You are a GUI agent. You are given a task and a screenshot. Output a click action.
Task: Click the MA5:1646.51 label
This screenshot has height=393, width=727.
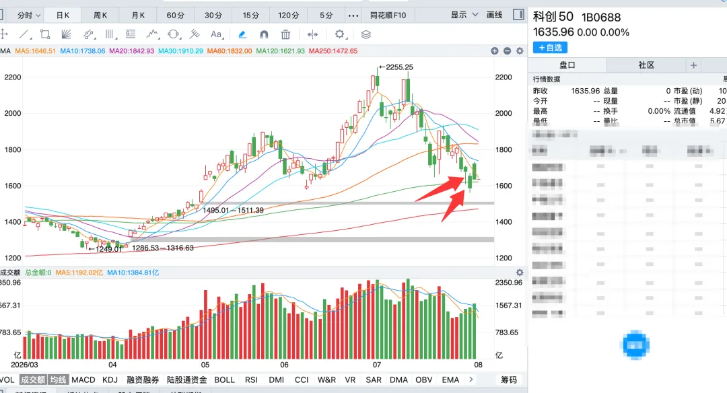(x=35, y=51)
